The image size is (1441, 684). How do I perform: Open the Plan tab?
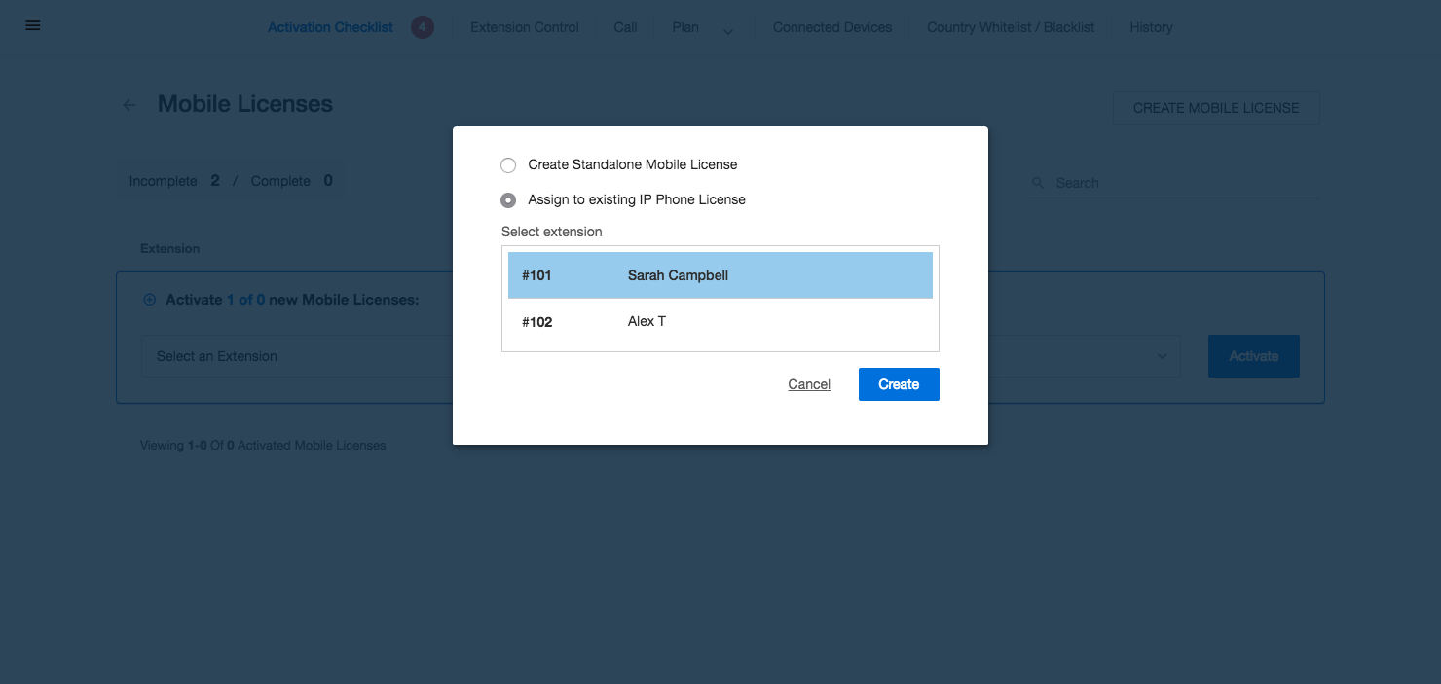point(685,27)
